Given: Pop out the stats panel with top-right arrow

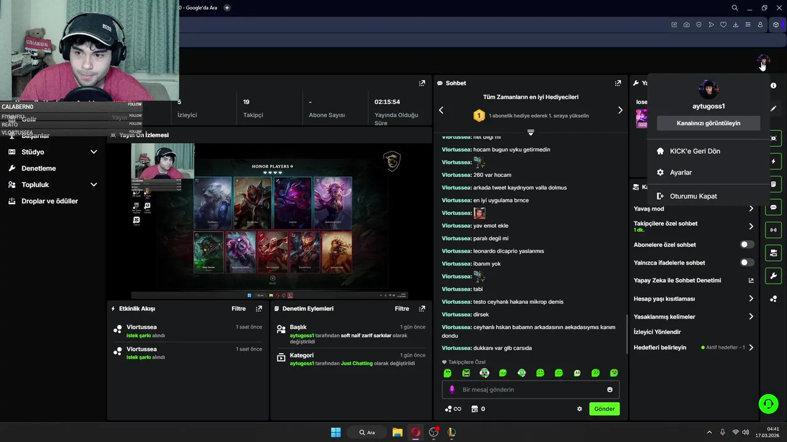Looking at the screenshot, I should tap(422, 83).
